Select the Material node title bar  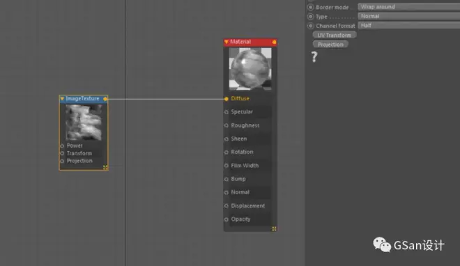tap(250, 42)
